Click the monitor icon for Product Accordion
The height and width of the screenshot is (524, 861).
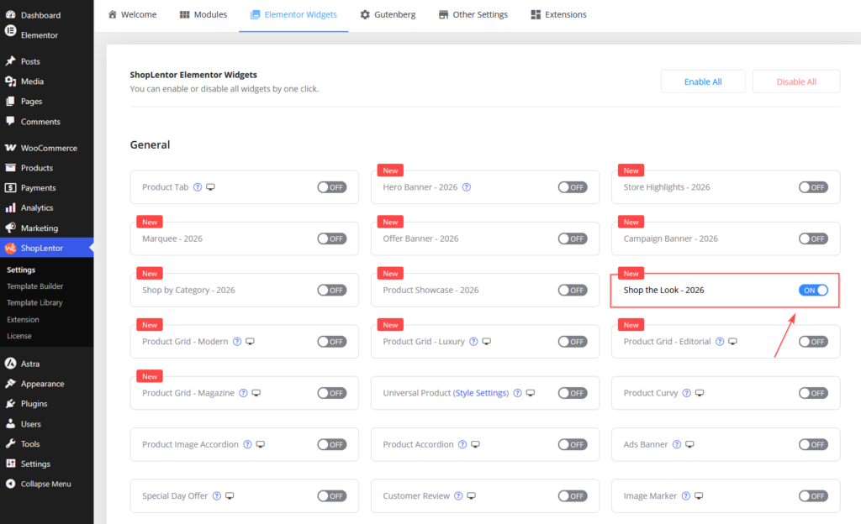coord(476,444)
